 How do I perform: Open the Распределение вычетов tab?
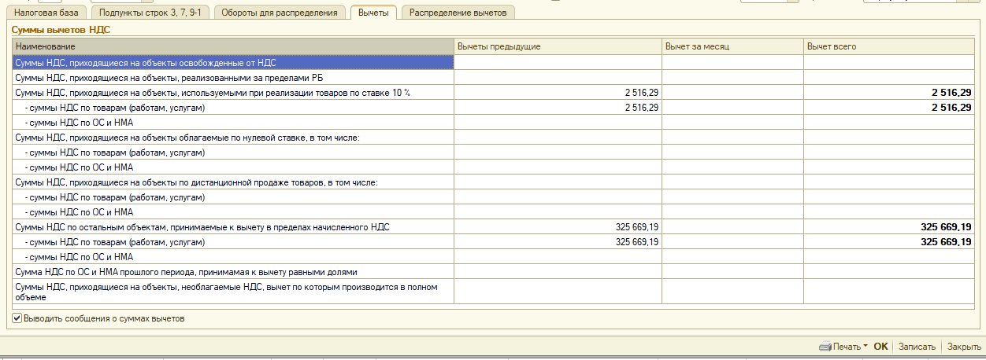click(458, 13)
